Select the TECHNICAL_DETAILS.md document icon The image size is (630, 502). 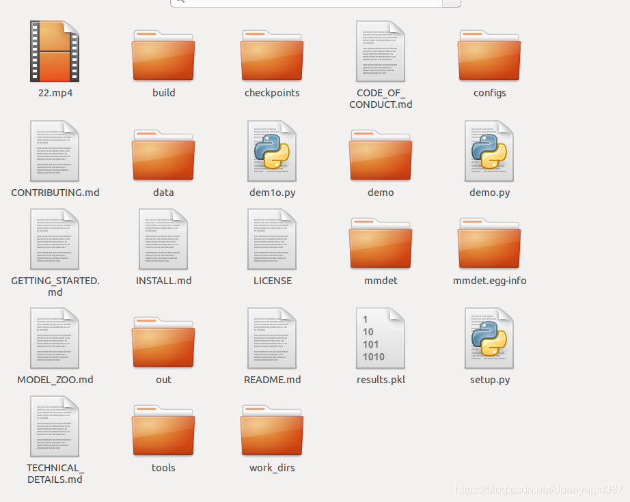pos(55,426)
